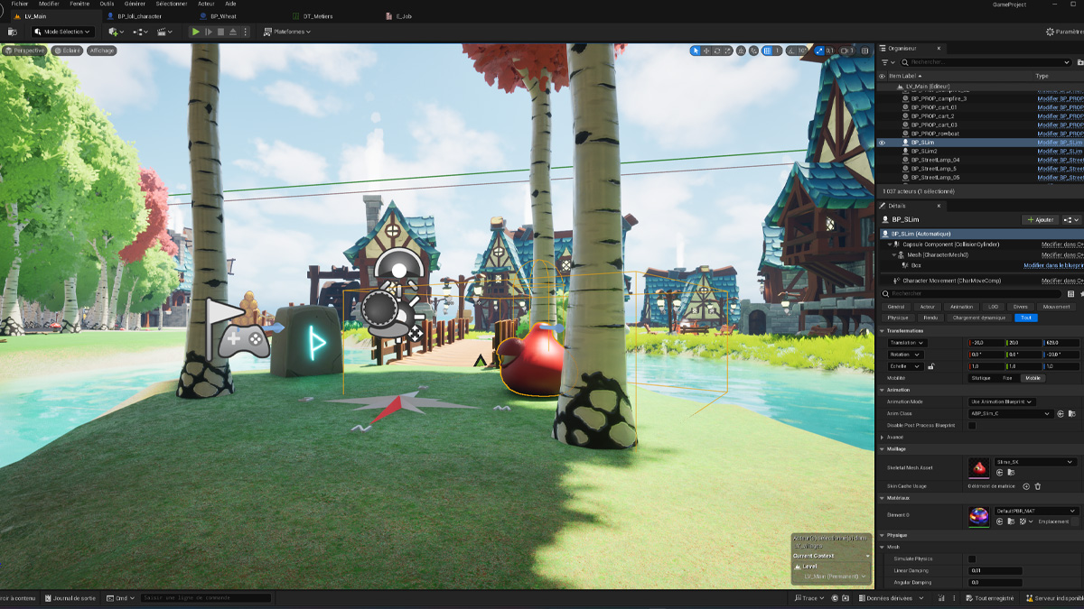This screenshot has height=609, width=1084.
Task: Open Journal de sortie in the status bar
Action: click(69, 598)
